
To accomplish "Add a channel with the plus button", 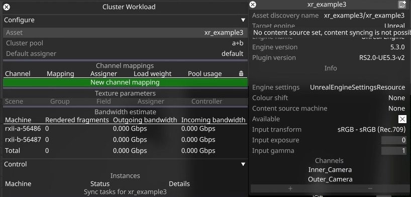I will click(290, 188).
